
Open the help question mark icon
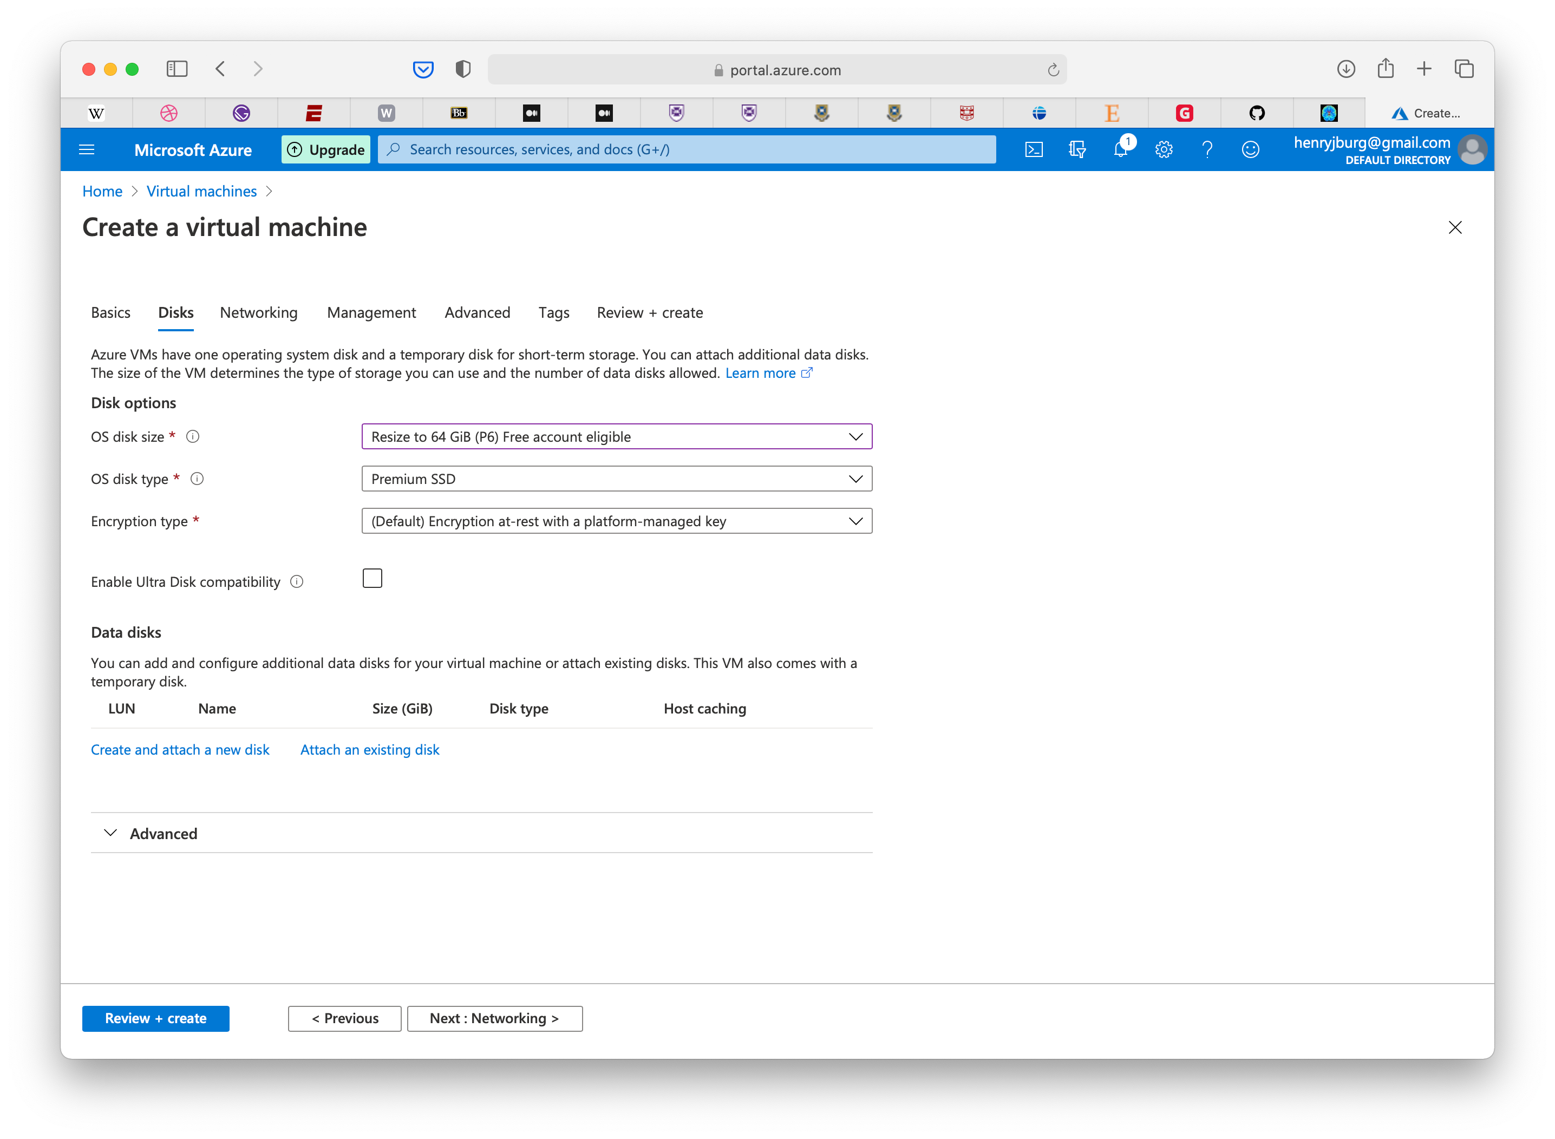1207,149
